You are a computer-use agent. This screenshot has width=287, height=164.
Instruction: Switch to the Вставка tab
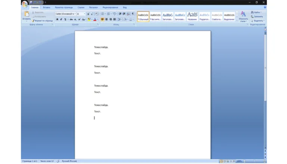click(46, 7)
